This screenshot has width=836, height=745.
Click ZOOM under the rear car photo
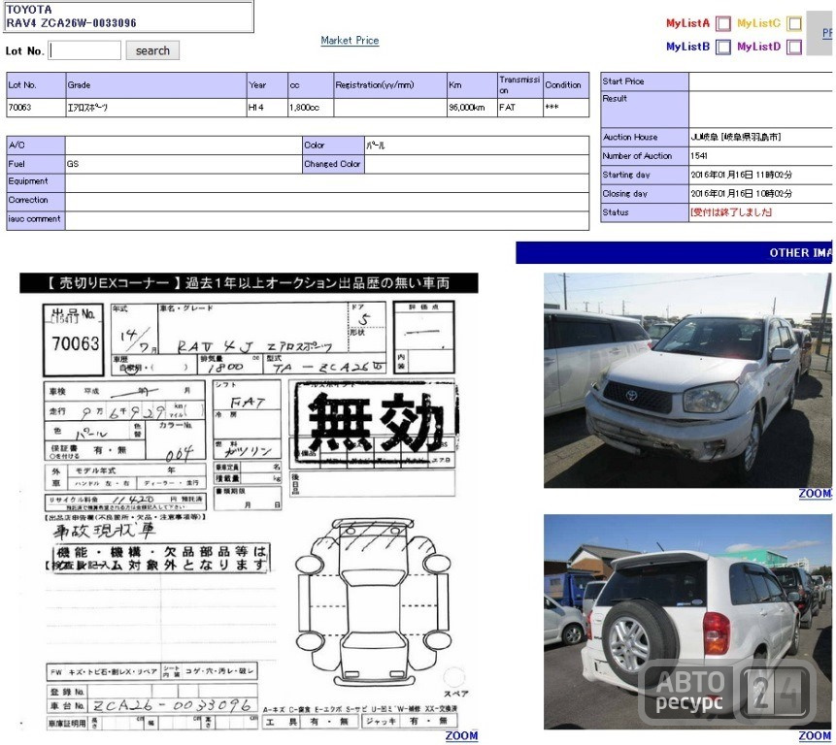tap(814, 736)
